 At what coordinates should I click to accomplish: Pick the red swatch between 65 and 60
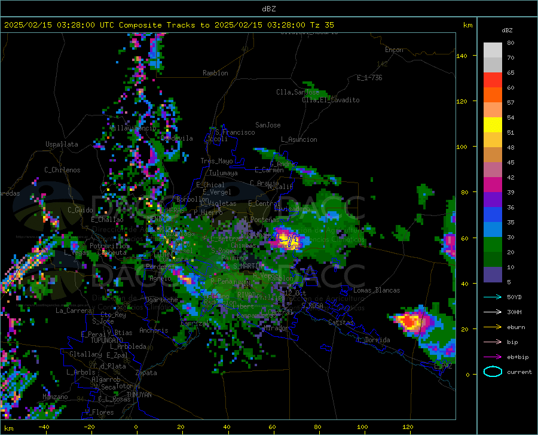pos(493,80)
